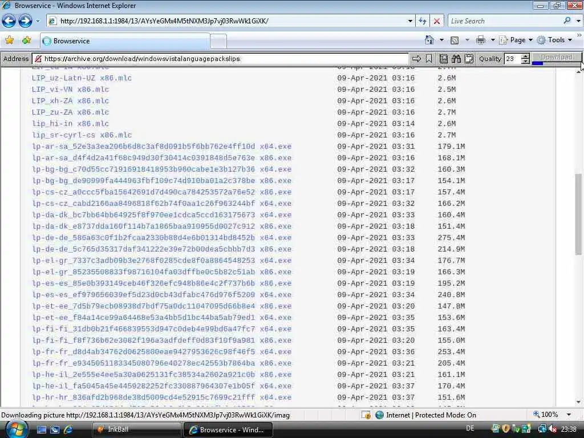The height and width of the screenshot is (438, 584).
Task: Click the DE language indicator
Action: [470, 428]
